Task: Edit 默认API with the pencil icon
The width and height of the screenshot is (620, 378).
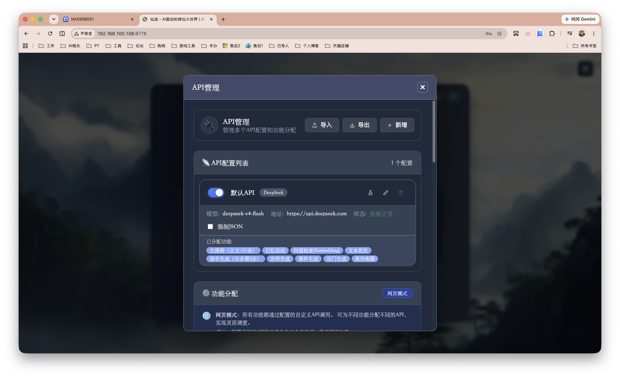Action: click(386, 193)
